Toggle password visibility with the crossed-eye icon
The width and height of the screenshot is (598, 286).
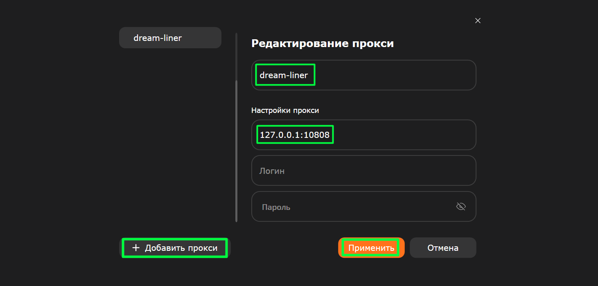pos(460,206)
